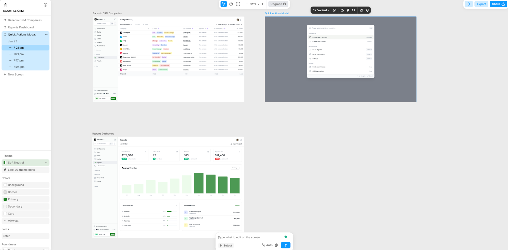508x250 pixels.
Task: Click the Figma export icon
Action: (348, 10)
